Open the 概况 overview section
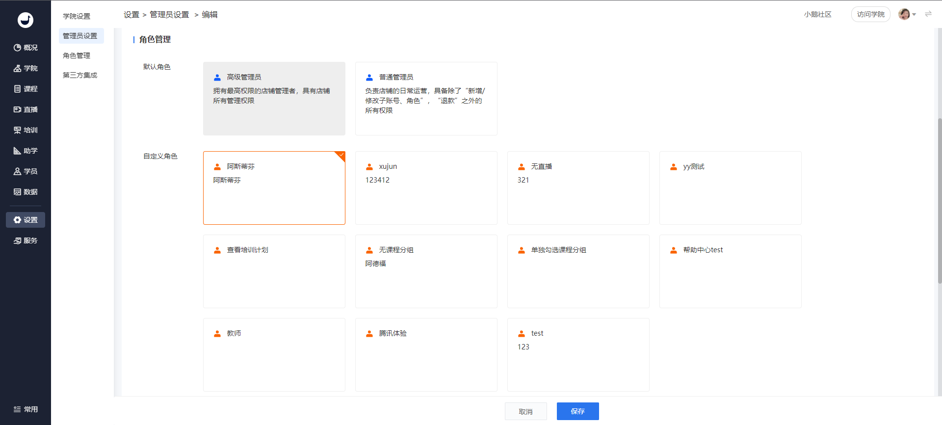The height and width of the screenshot is (425, 942). click(26, 48)
